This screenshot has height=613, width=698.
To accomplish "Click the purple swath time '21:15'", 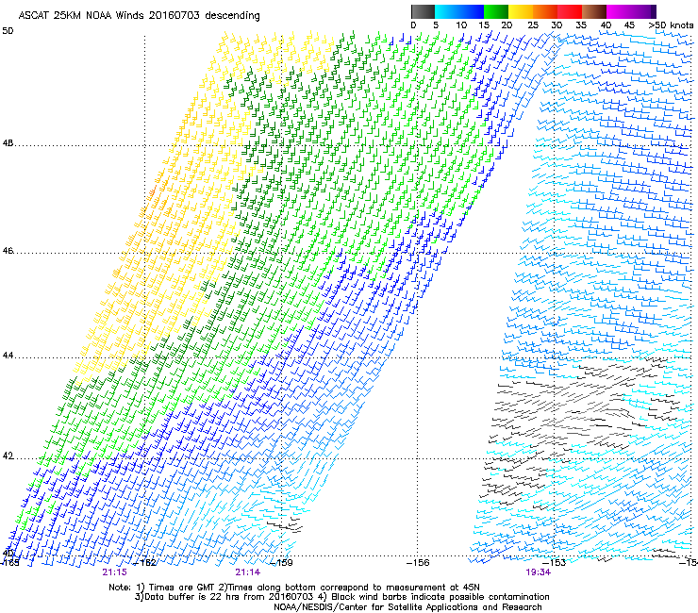I will point(114,572).
